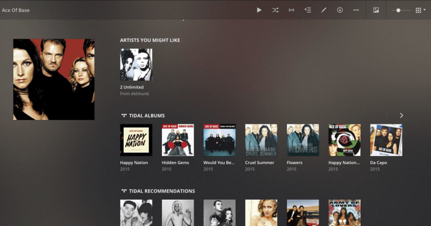
Task: Click 'from delmunk' library text
Action: coord(134,94)
